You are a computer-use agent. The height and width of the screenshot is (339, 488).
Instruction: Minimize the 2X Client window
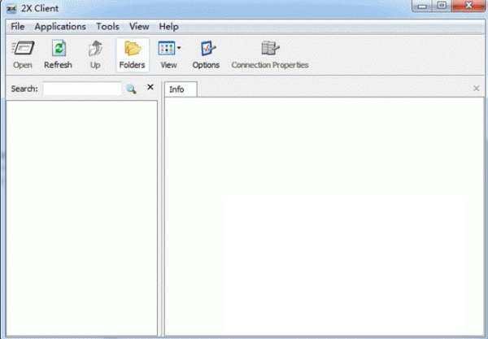pos(422,7)
